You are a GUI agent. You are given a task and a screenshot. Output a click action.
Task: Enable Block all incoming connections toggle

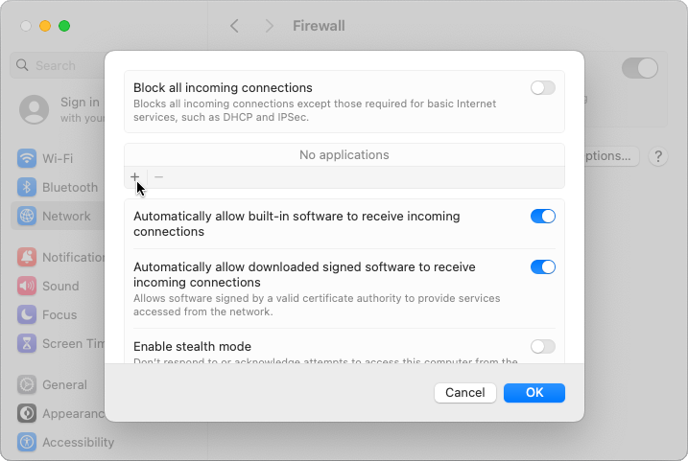[543, 87]
